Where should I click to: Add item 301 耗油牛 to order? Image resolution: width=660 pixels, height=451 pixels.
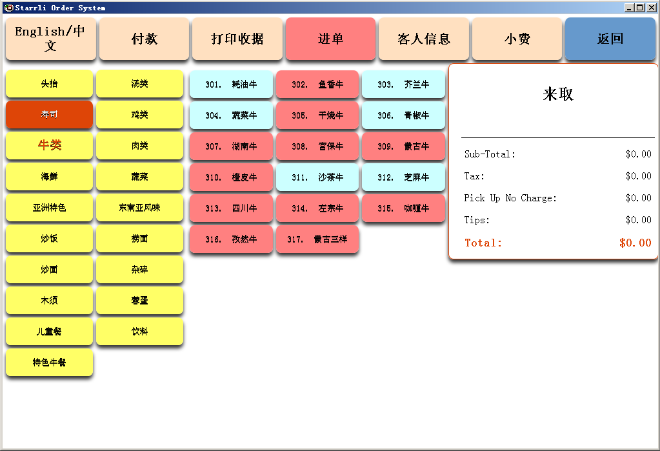click(231, 85)
